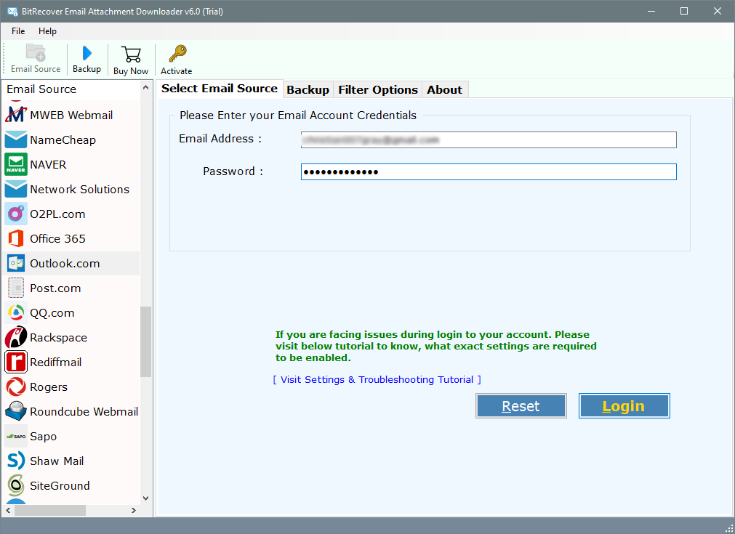Click the vertical scrollbar thumb in source list
Image resolution: width=735 pixels, height=534 pixels.
point(145,342)
